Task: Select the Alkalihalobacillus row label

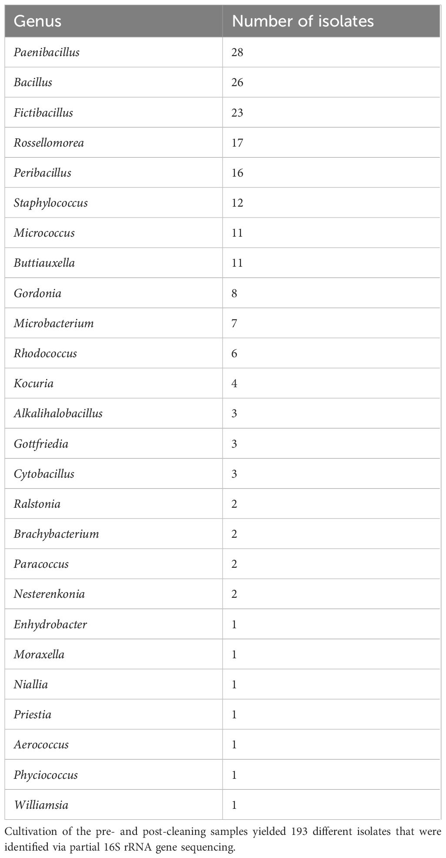Action: [58, 413]
